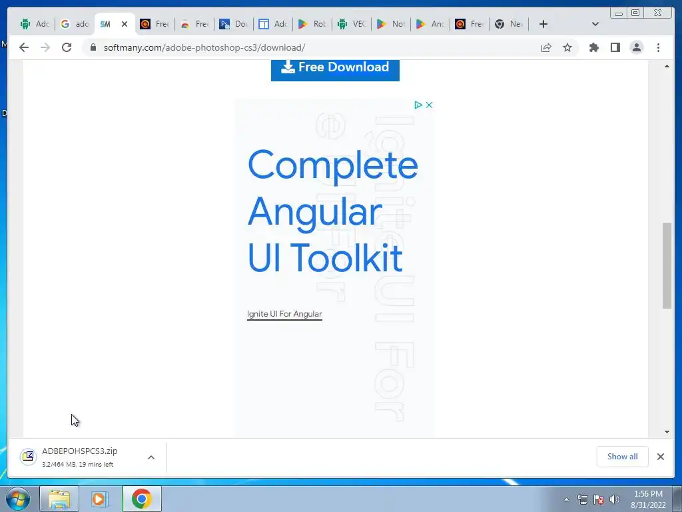
Task: Click the forward navigation arrow
Action: click(x=45, y=47)
